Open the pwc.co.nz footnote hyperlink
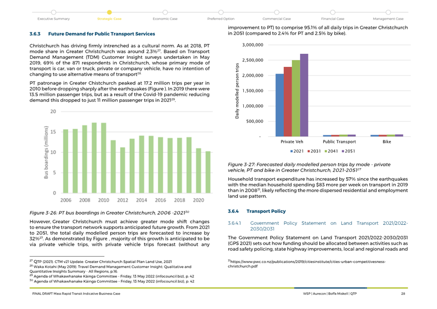This screenshot has height=309, width=437. (x=307, y=264)
